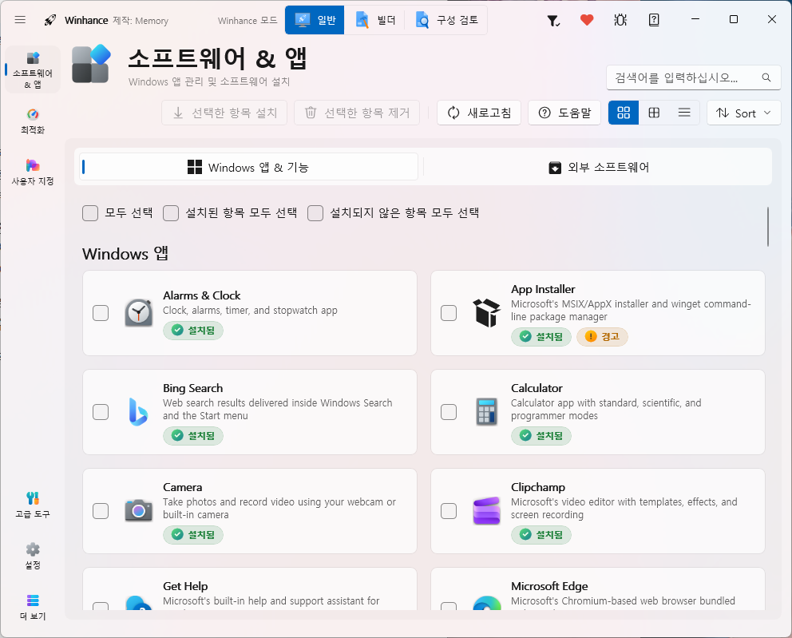The height and width of the screenshot is (638, 792).
Task: Select the Calculator checkbox
Action: tap(449, 412)
